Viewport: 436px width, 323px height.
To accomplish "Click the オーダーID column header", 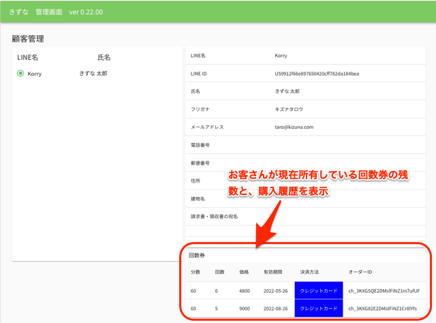I will [361, 271].
